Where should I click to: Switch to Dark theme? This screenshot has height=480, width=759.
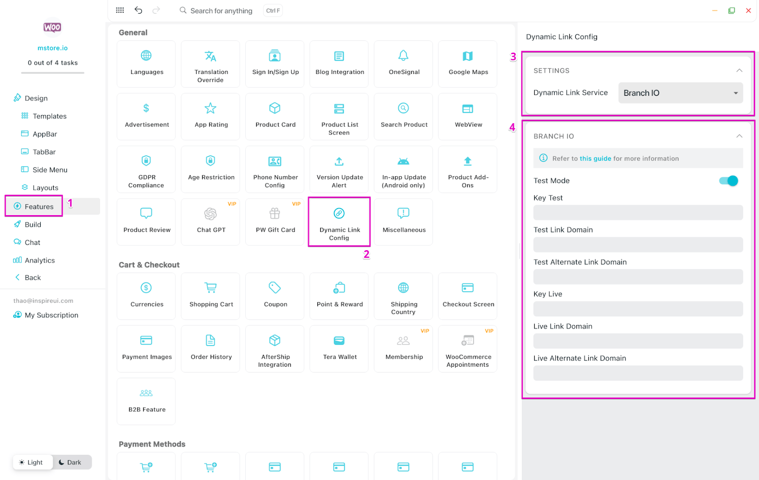70,462
